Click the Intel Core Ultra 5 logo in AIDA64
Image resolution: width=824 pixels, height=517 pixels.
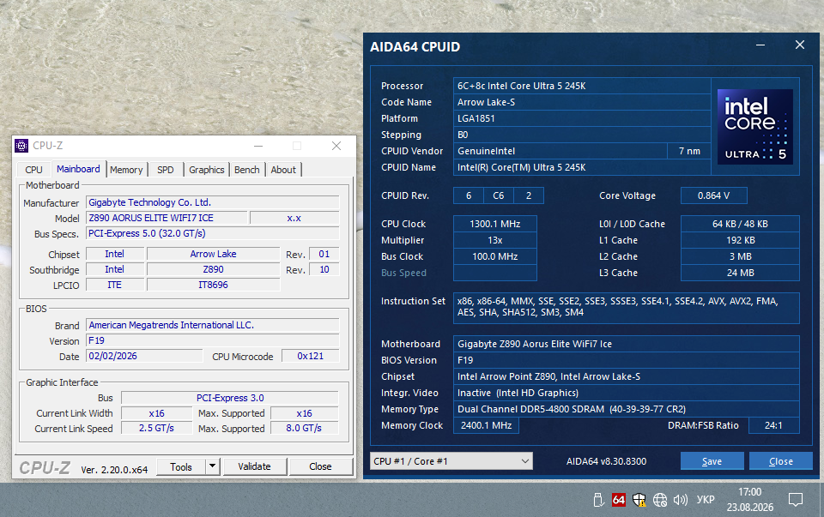755,127
